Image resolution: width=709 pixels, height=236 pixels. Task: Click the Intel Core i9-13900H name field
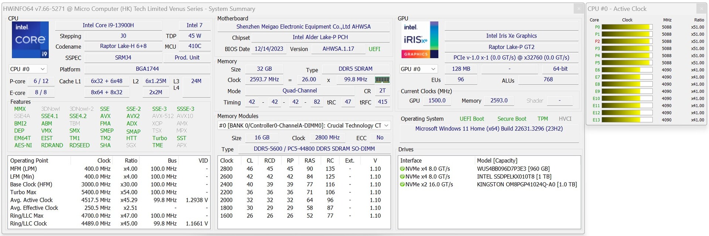pos(108,25)
